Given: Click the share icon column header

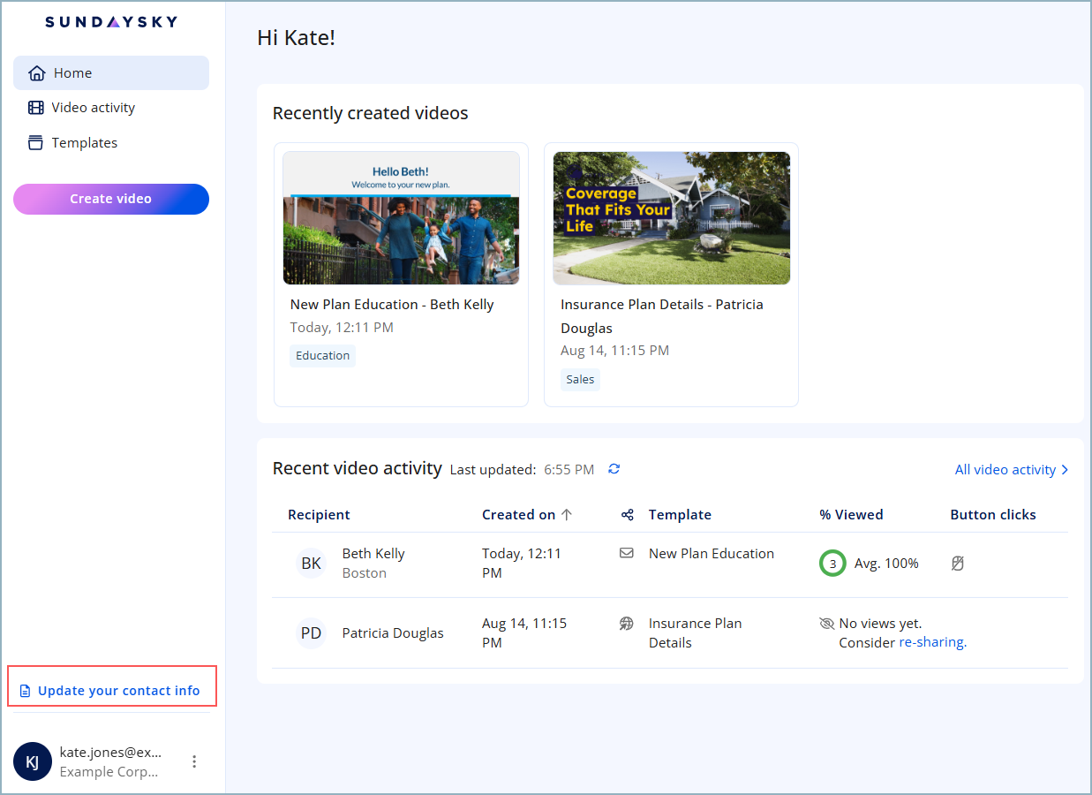Looking at the screenshot, I should click(628, 515).
